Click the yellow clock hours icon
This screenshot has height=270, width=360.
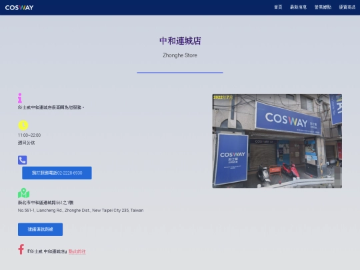tap(23, 125)
